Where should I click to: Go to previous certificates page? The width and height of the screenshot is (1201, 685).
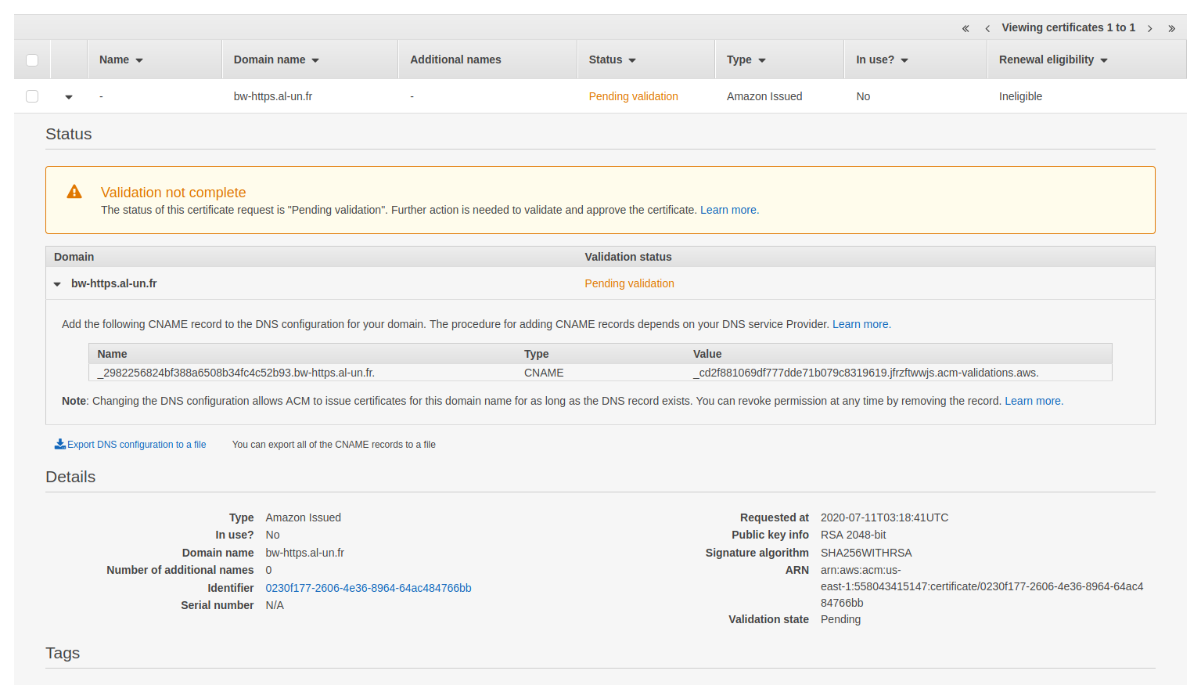tap(987, 28)
